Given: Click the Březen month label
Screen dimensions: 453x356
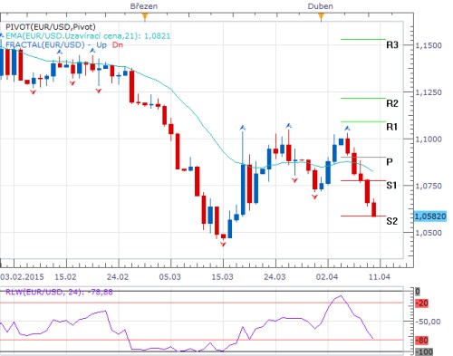Looking at the screenshot, I should point(144,6).
